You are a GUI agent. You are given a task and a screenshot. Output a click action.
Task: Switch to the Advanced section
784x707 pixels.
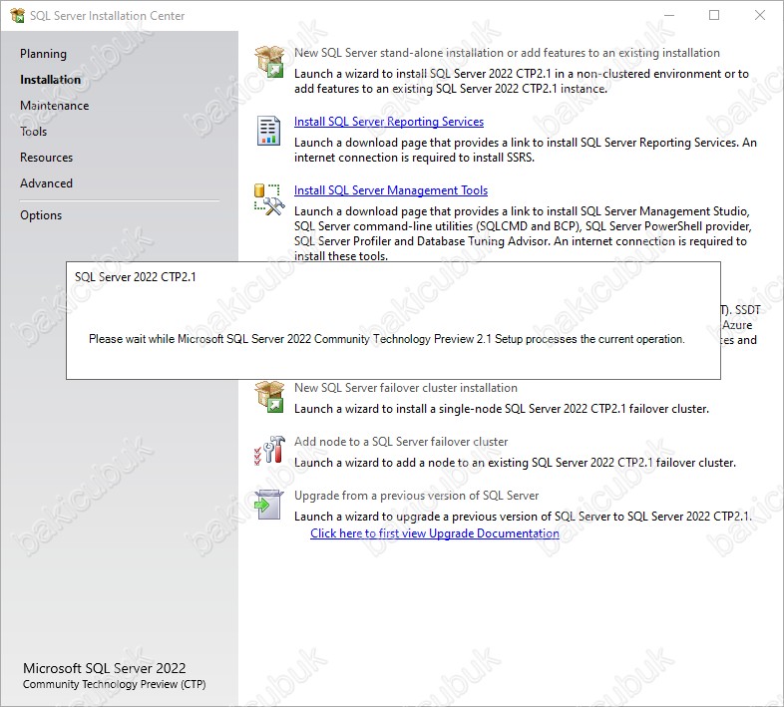click(47, 183)
